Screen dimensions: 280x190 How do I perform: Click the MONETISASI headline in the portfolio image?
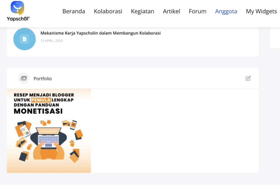pyautogui.click(x=38, y=111)
